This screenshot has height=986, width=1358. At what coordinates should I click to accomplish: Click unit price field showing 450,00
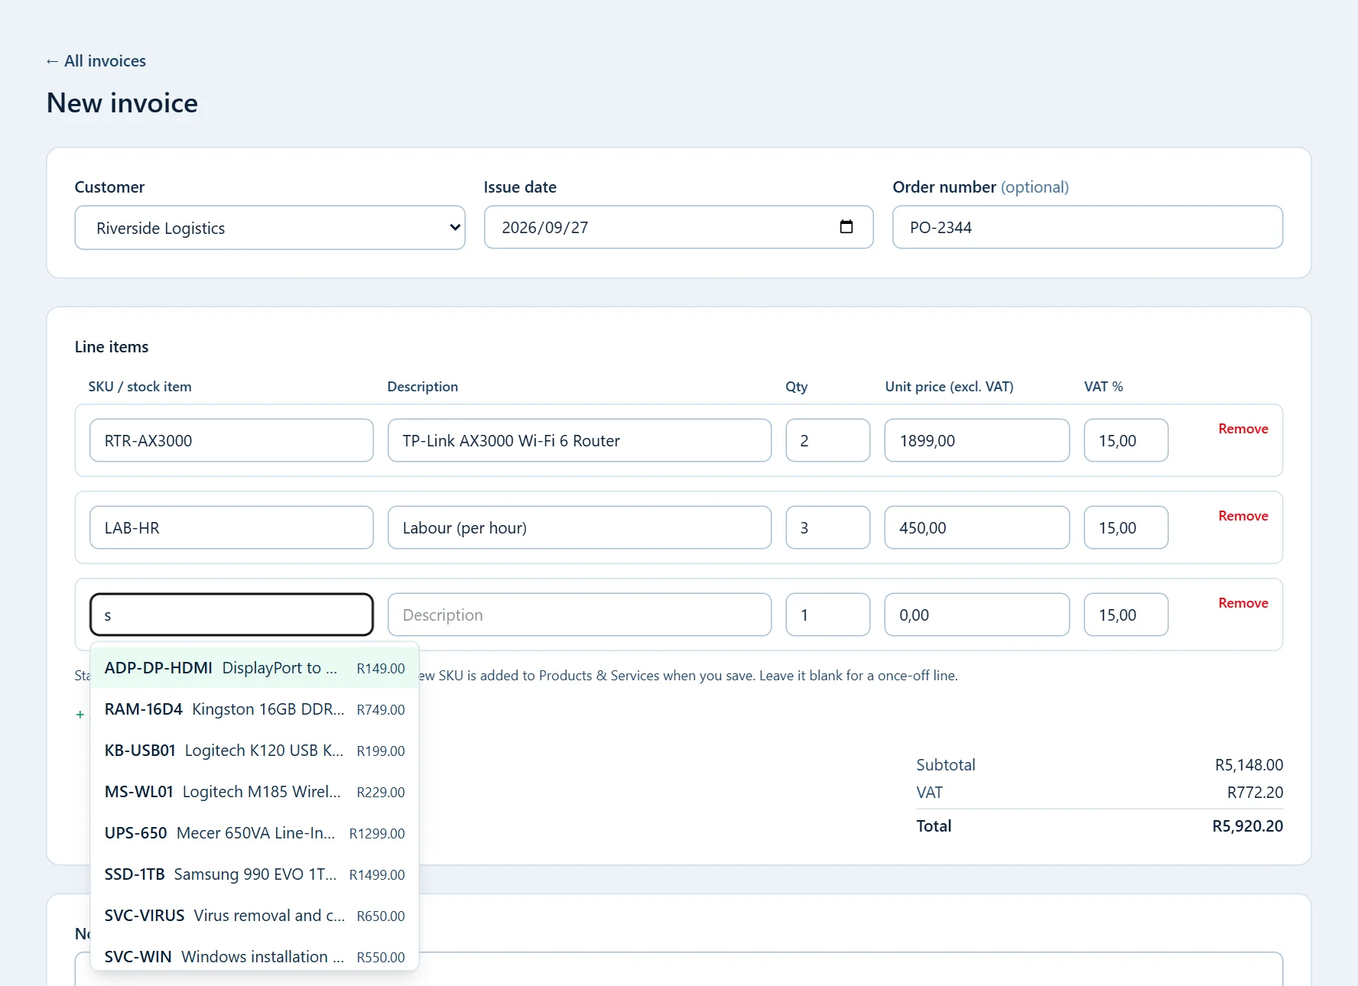(x=977, y=527)
